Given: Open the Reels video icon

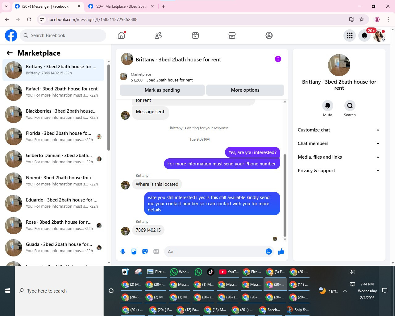Looking at the screenshot, I should pyautogui.click(x=195, y=35).
